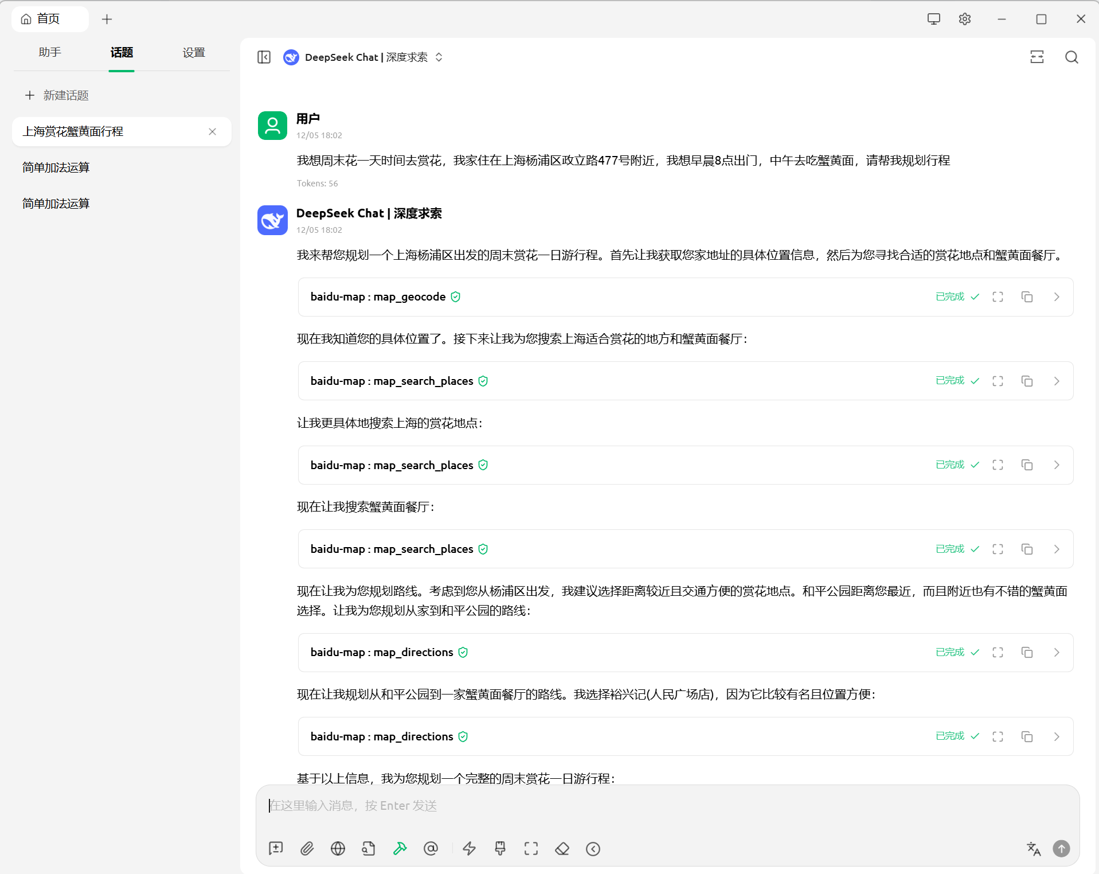
Task: Collapse the toolbar with the circled arrow icon
Action: pos(593,849)
